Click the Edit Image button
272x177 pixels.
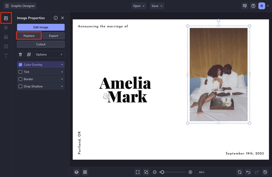pyautogui.click(x=41, y=27)
